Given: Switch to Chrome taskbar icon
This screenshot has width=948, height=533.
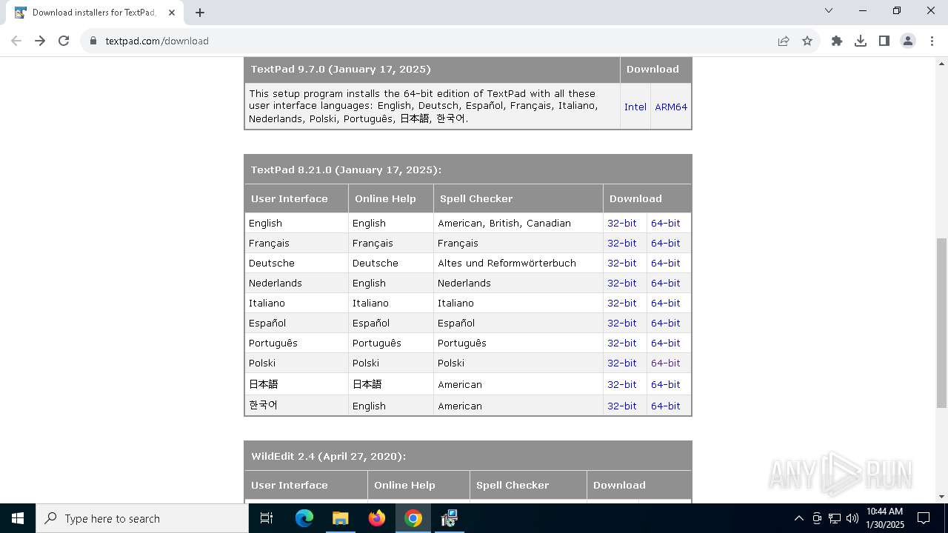Looking at the screenshot, I should coord(413,518).
